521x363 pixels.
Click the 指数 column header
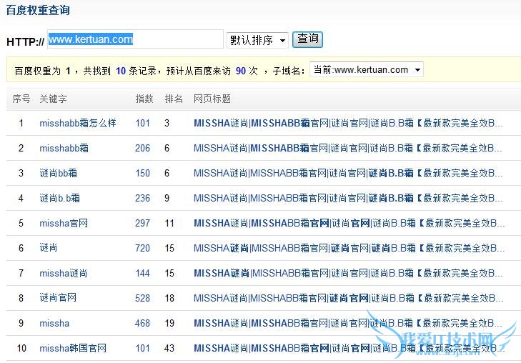(x=144, y=99)
